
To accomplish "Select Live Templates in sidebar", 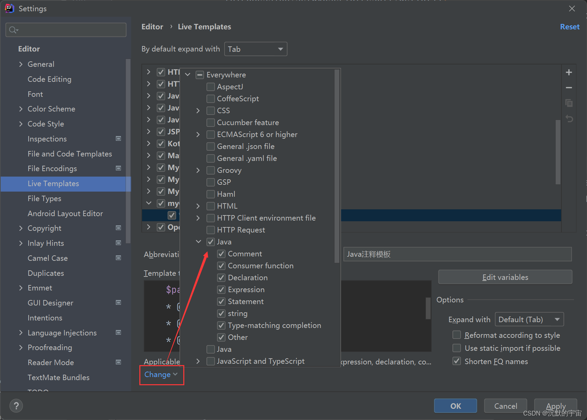I will pyautogui.click(x=66, y=183).
